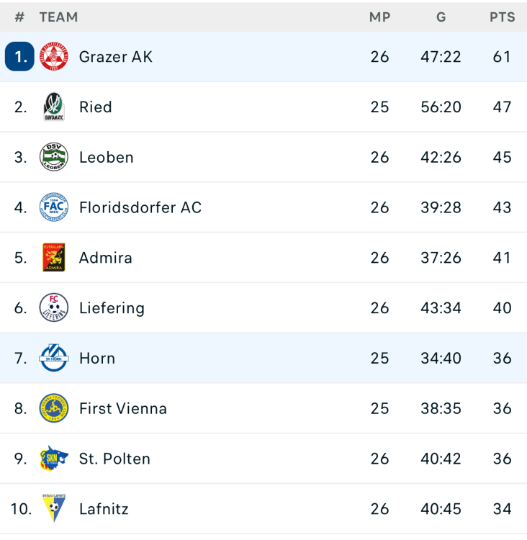The width and height of the screenshot is (527, 540).
Task: Click the Leoben club crest
Action: click(54, 157)
